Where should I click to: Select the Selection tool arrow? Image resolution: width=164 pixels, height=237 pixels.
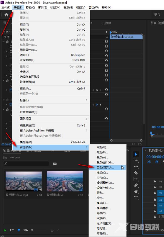point(136,154)
